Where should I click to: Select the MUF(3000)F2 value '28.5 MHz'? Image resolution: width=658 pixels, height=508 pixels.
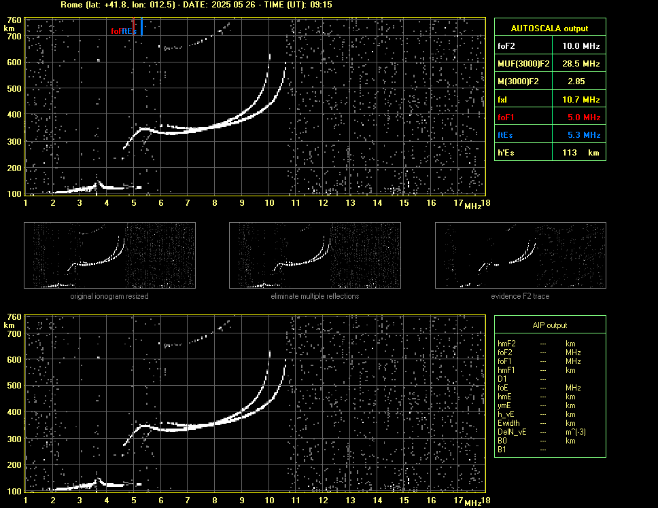[581, 64]
